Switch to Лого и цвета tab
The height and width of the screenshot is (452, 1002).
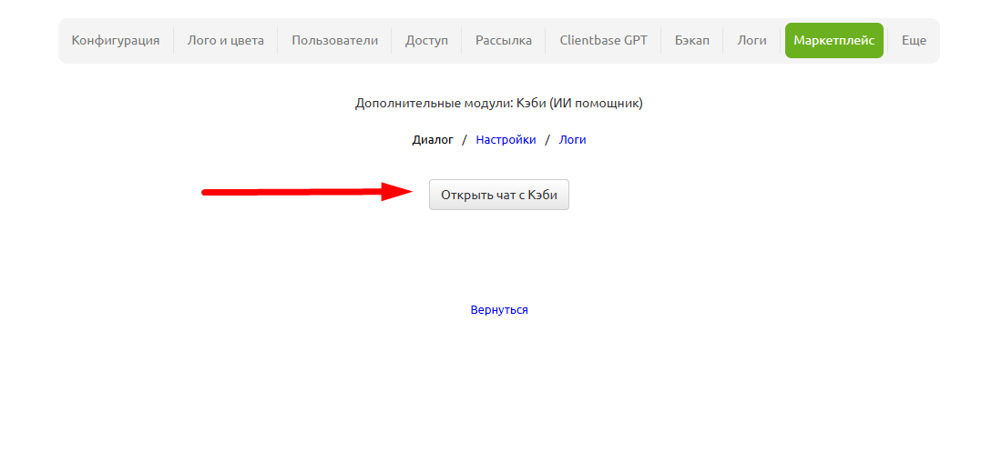coord(226,40)
